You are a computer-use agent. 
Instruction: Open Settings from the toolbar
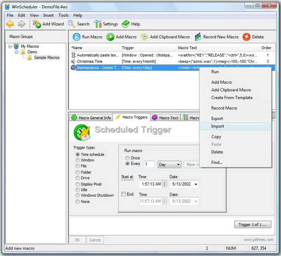[106, 24]
